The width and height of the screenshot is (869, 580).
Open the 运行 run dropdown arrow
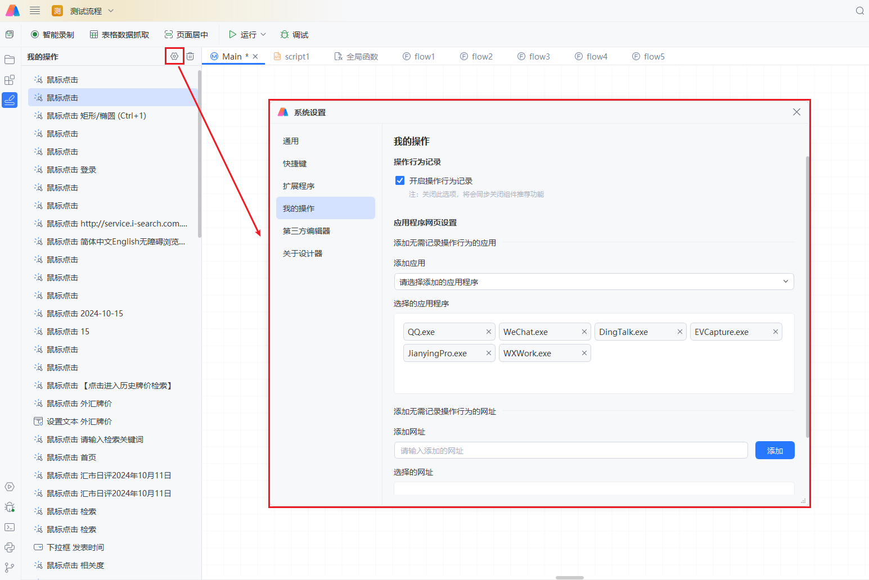(x=263, y=35)
